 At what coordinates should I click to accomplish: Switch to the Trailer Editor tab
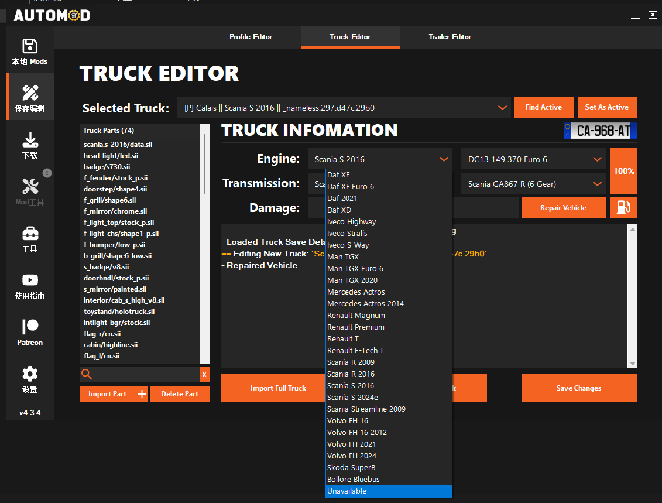pyautogui.click(x=450, y=37)
